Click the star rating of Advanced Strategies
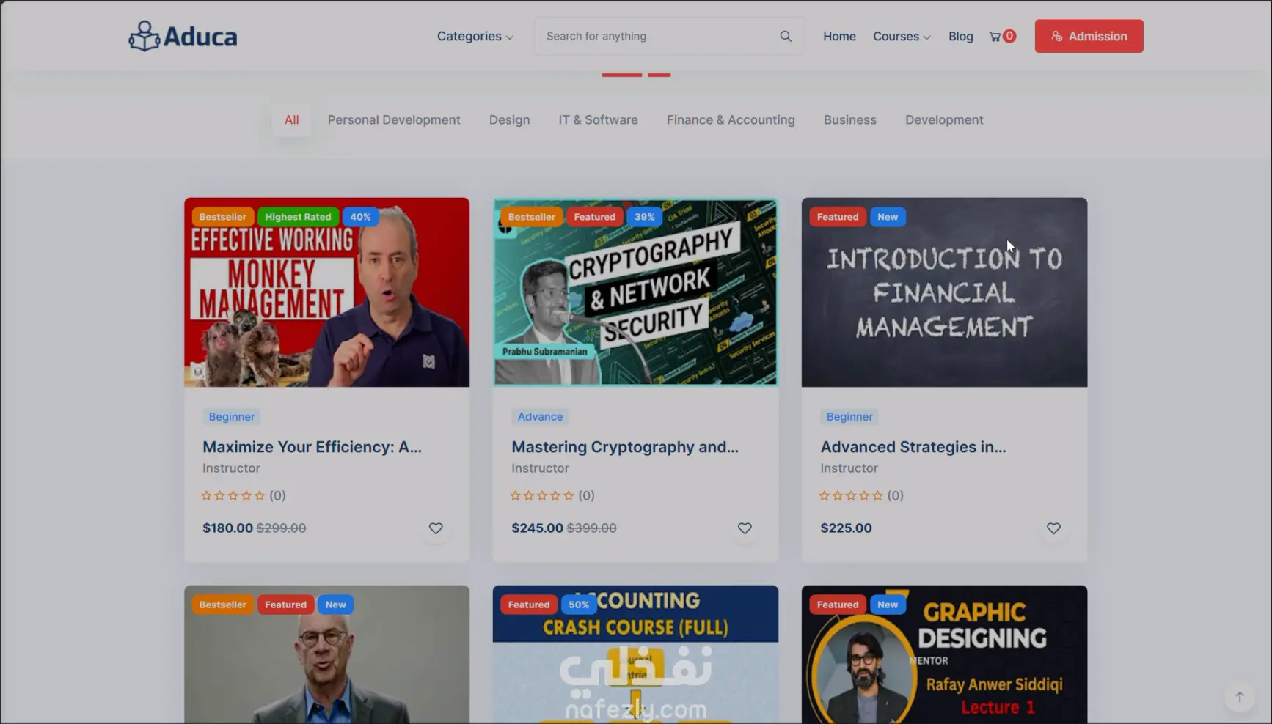Viewport: 1272px width, 724px height. (x=851, y=496)
